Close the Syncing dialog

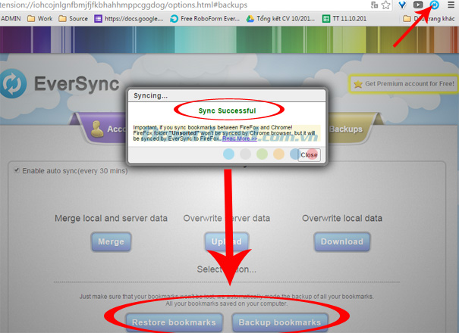[309, 155]
